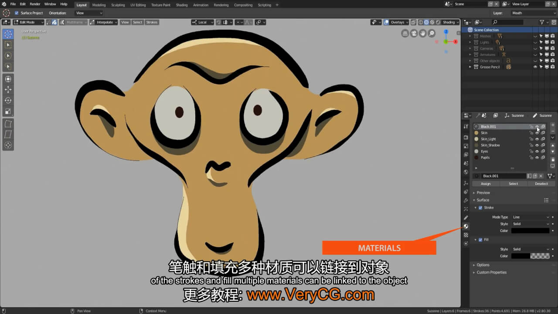Activate the Move tool in the left toolbar
Screen dimensions: 558x314
8,89
